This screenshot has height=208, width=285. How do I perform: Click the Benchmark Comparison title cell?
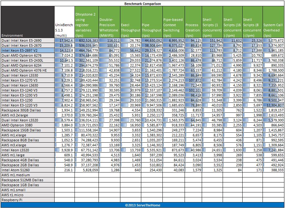coord(142,3)
